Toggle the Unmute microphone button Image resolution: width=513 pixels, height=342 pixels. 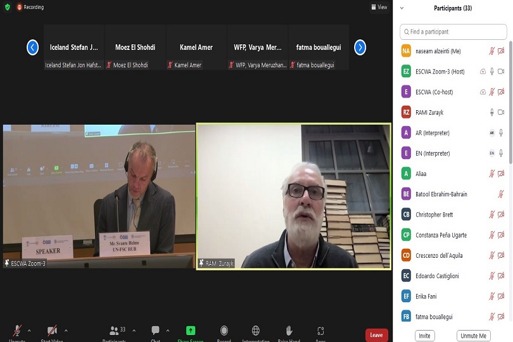point(17,331)
